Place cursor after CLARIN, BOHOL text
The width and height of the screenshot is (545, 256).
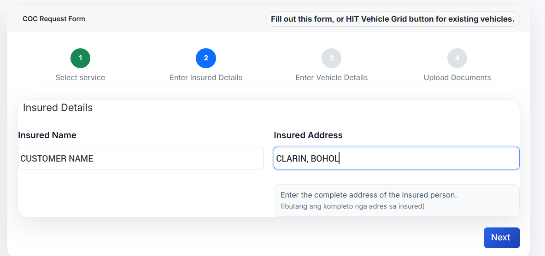pyautogui.click(x=340, y=158)
